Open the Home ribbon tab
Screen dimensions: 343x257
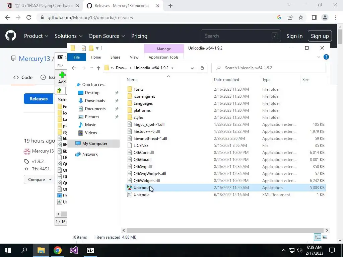[x=95, y=57]
